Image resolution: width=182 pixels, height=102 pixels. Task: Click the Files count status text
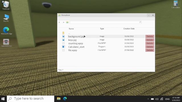pos(61,70)
